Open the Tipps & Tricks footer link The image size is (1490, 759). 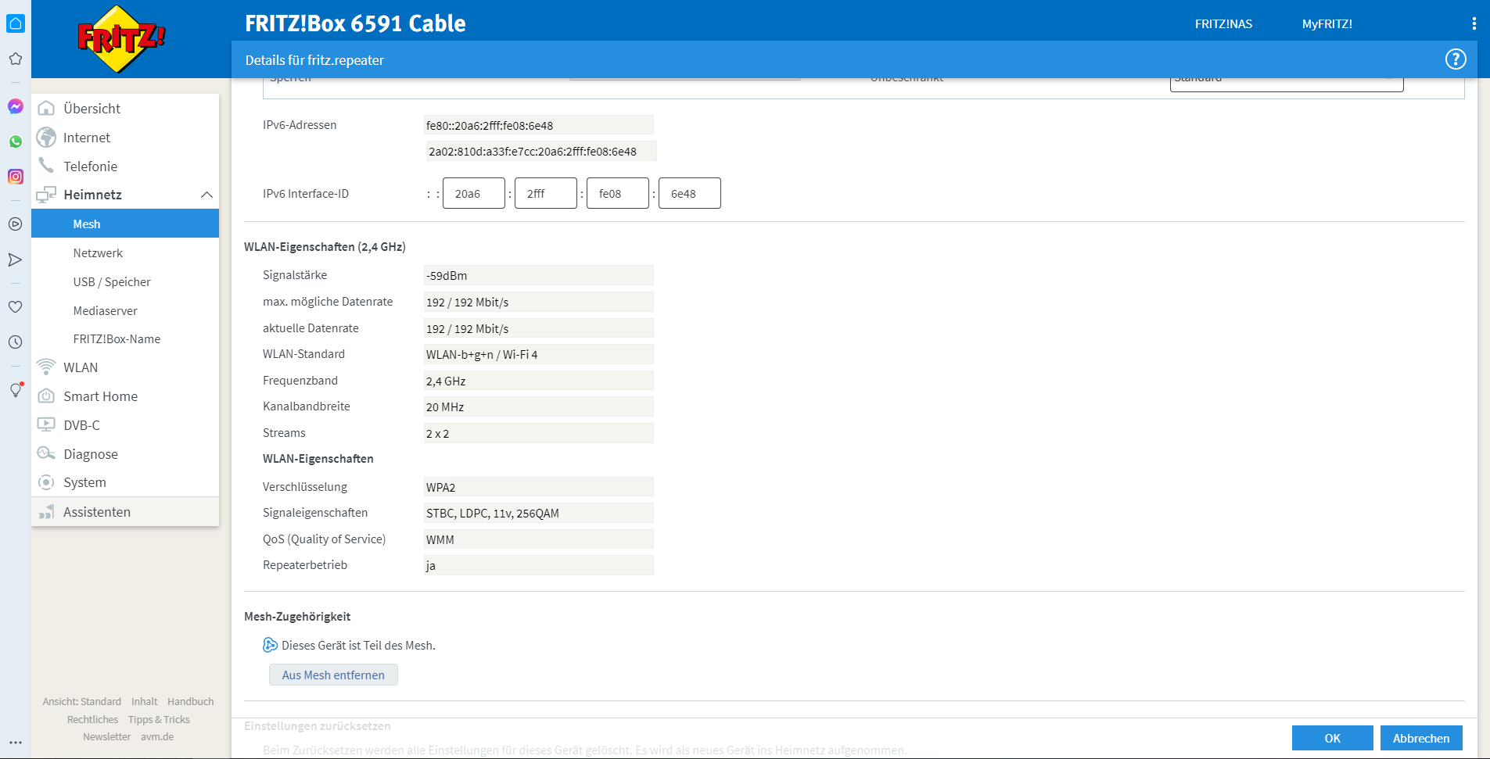pyautogui.click(x=159, y=719)
